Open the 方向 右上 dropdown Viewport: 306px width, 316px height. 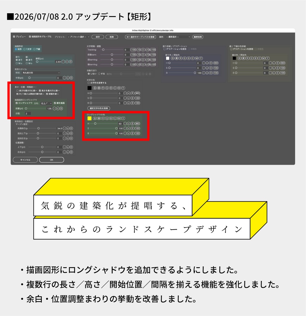(x=46, y=103)
